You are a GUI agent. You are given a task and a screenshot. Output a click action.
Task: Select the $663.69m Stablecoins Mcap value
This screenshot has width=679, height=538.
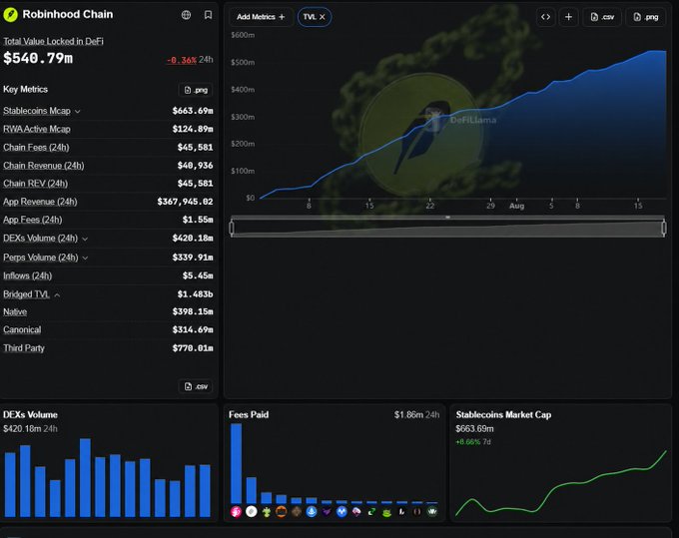[193, 111]
